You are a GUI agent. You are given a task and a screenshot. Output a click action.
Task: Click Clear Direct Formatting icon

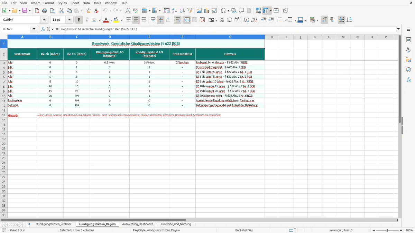(96, 11)
